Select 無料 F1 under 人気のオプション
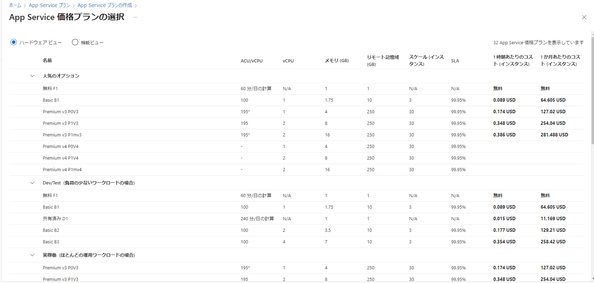Screen dimensions: 594x283 click(x=296, y=89)
